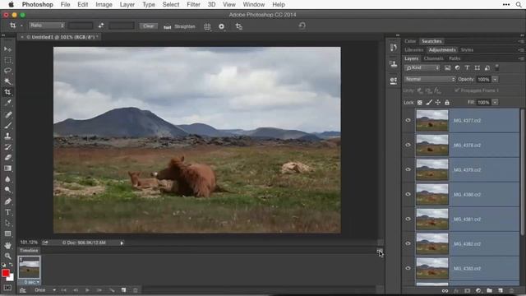Reset the crop with undo arrow
The width and height of the screenshot is (526, 296).
point(302,25)
